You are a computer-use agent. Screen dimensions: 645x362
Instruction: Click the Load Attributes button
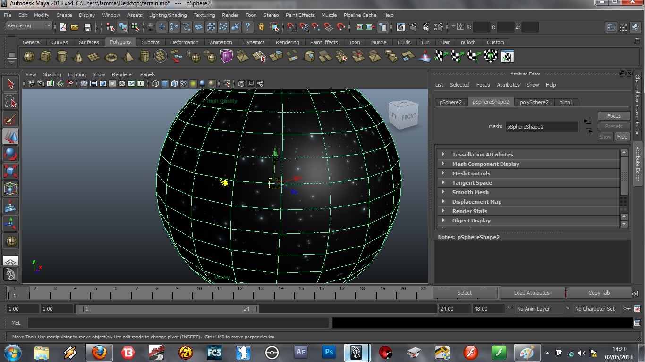(532, 292)
